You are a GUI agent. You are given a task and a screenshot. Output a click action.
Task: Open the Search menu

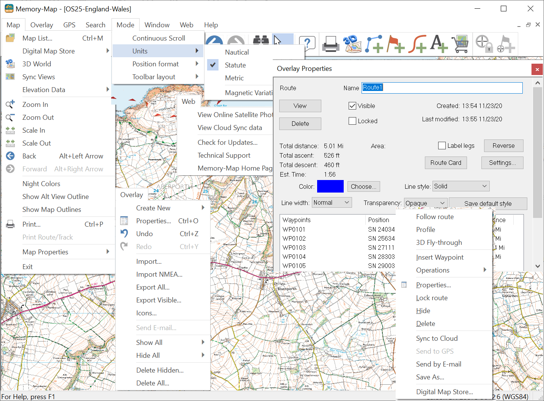click(96, 25)
